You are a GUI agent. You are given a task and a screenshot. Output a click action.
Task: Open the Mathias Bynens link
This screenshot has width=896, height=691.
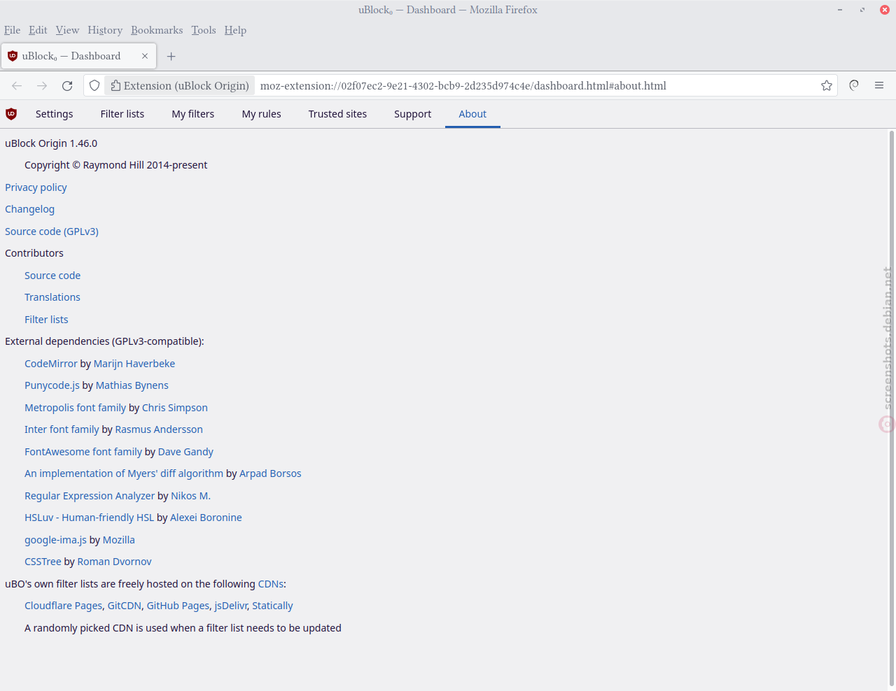point(132,385)
